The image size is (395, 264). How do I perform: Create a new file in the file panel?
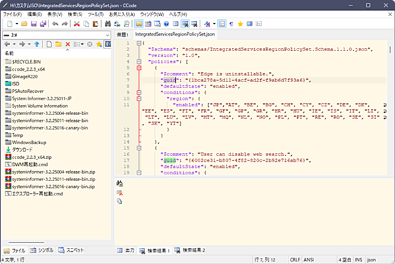(49, 44)
